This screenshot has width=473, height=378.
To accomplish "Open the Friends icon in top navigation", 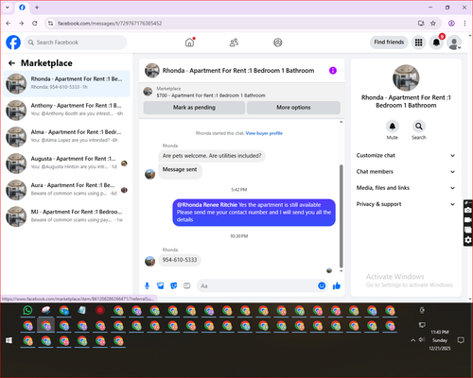I will [x=234, y=43].
